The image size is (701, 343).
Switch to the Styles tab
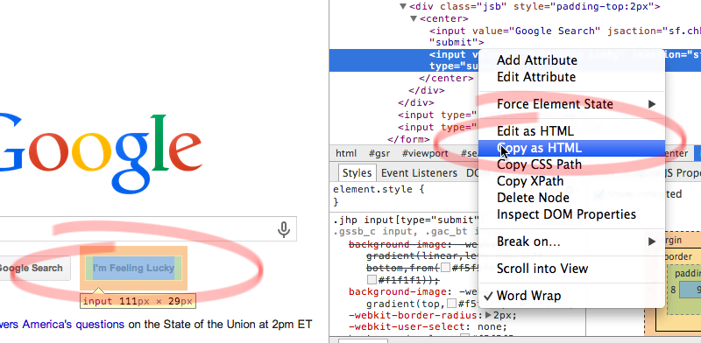click(357, 173)
